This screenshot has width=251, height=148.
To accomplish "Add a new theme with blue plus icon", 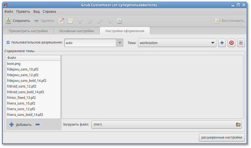I will (x=222, y=43).
